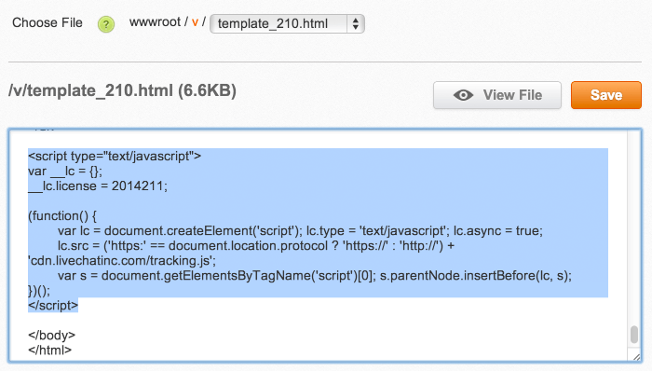
Task: Click the (function() { line
Action: tap(62, 216)
